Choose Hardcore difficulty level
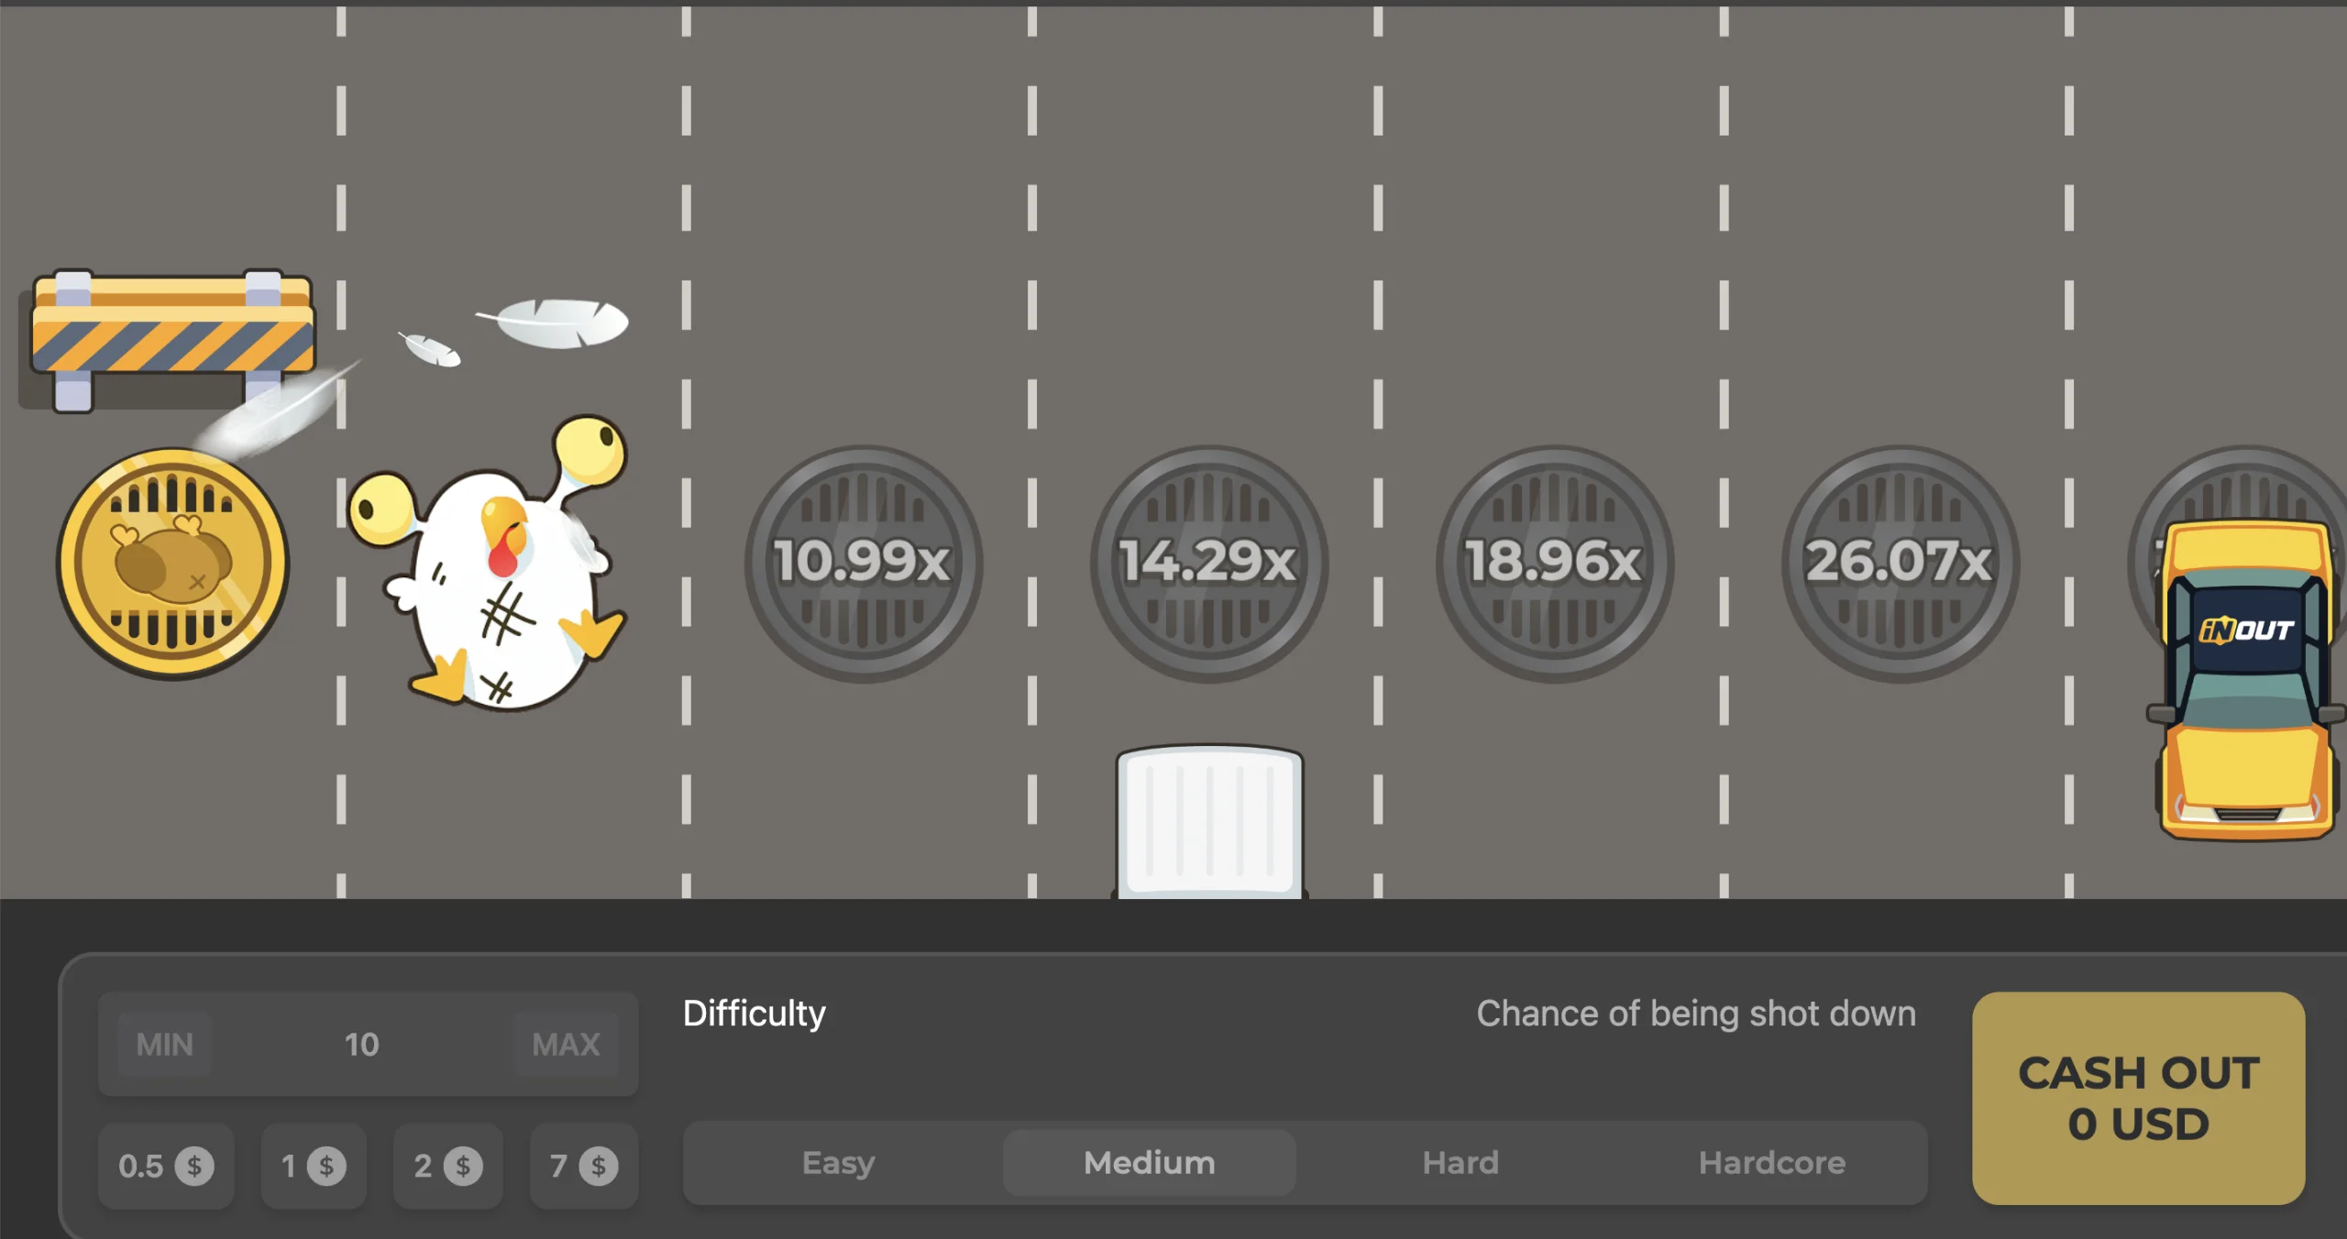2347x1239 pixels. click(x=1771, y=1163)
